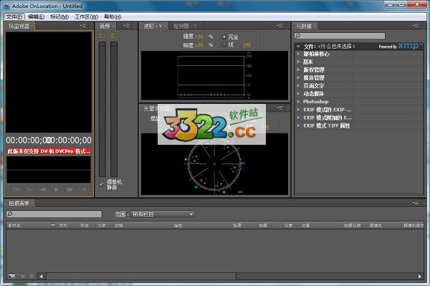430x286 pixels.
Task: Select the 完全 radio button in waveform panel
Action: [x=224, y=37]
